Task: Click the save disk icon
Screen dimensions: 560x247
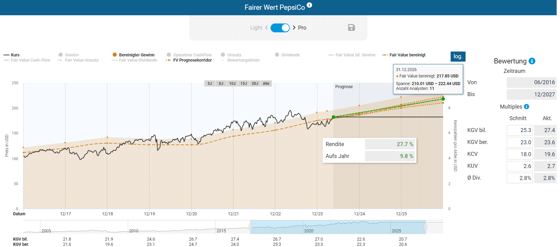Action: pos(351,27)
